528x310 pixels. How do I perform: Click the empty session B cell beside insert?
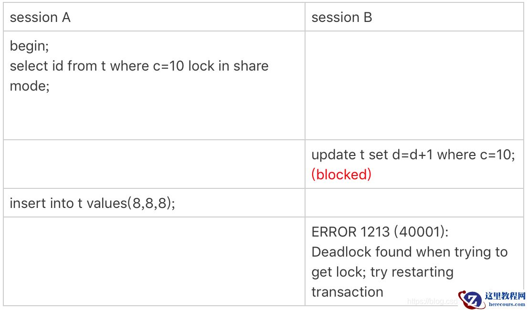point(414,203)
